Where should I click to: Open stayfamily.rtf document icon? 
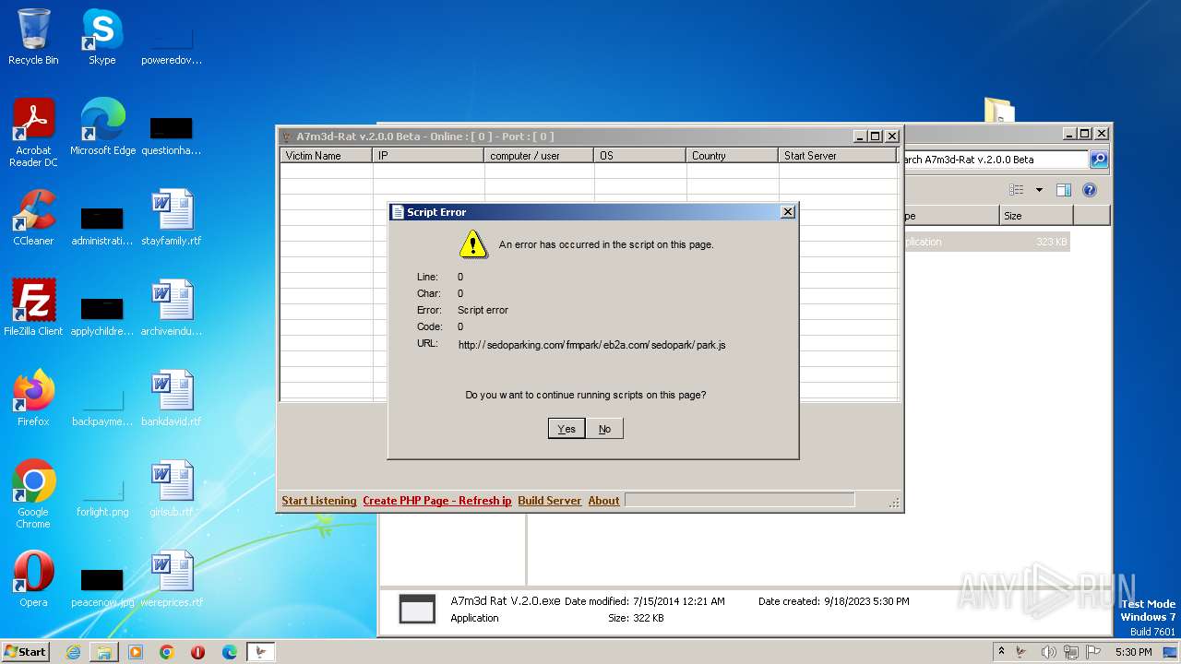pyautogui.click(x=172, y=218)
